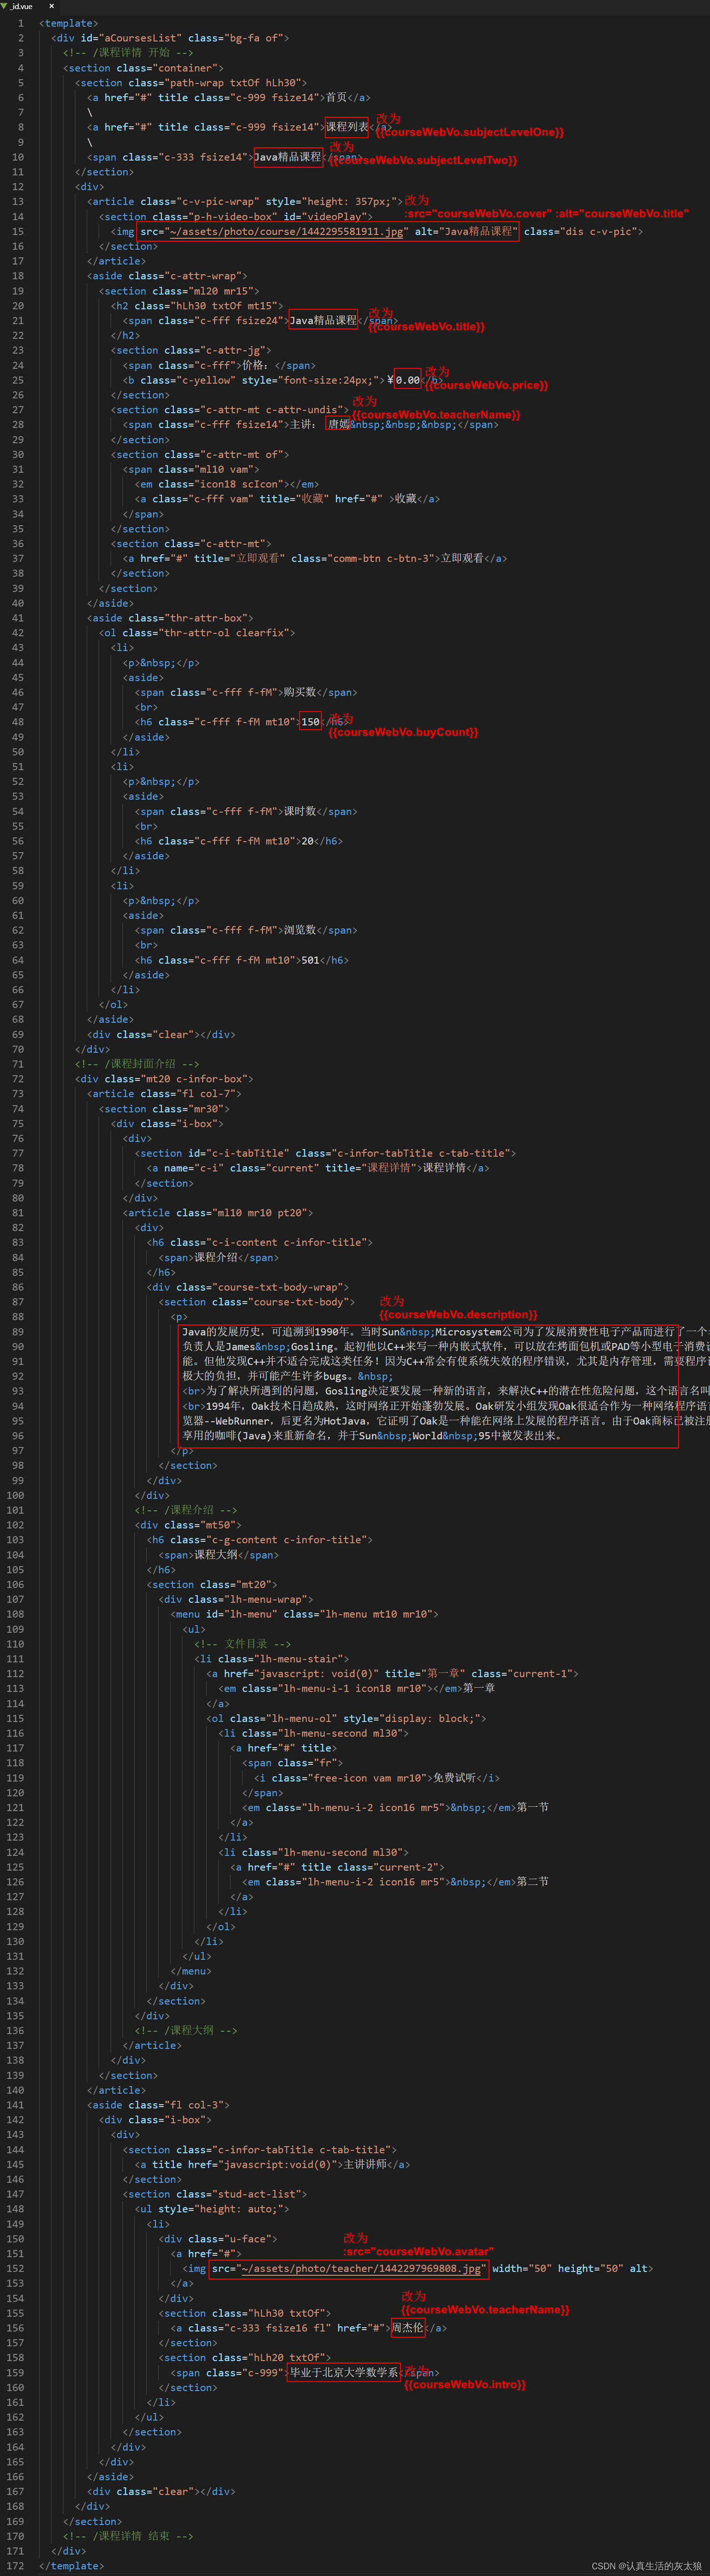Click the 1442297969808.jpg teacher image path

coord(360,2268)
